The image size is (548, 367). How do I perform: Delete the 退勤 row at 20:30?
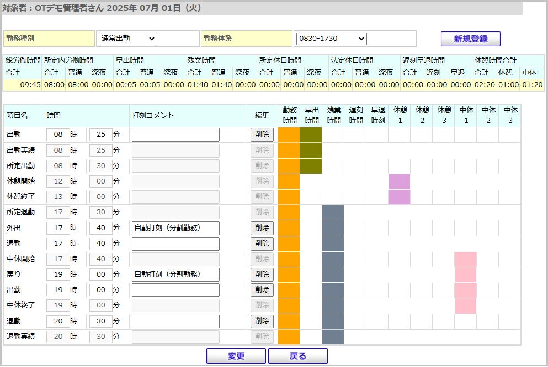262,321
